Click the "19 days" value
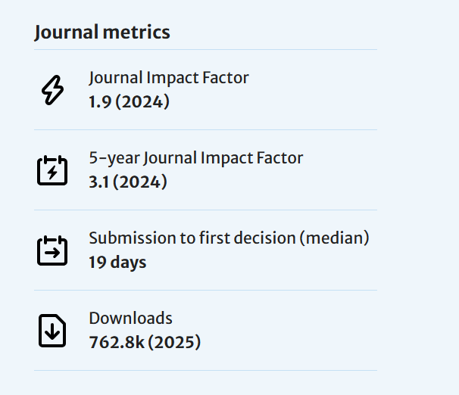This screenshot has width=459, height=395. (117, 263)
